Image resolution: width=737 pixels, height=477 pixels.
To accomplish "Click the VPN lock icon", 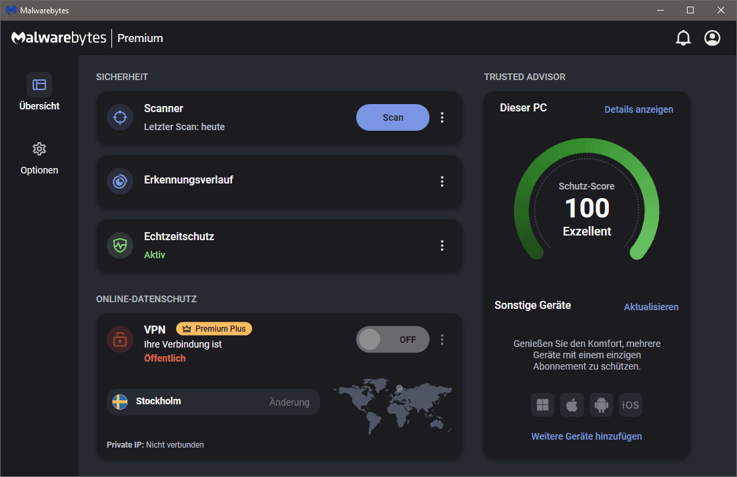I will [120, 340].
